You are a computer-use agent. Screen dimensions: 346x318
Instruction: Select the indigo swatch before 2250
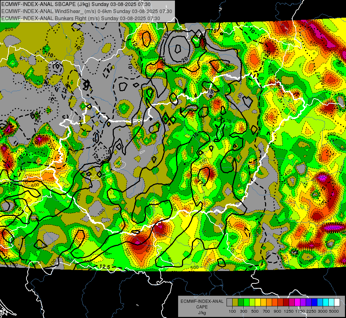309,302
